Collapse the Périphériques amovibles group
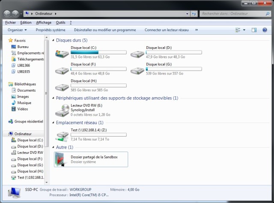 [x=53, y=98]
